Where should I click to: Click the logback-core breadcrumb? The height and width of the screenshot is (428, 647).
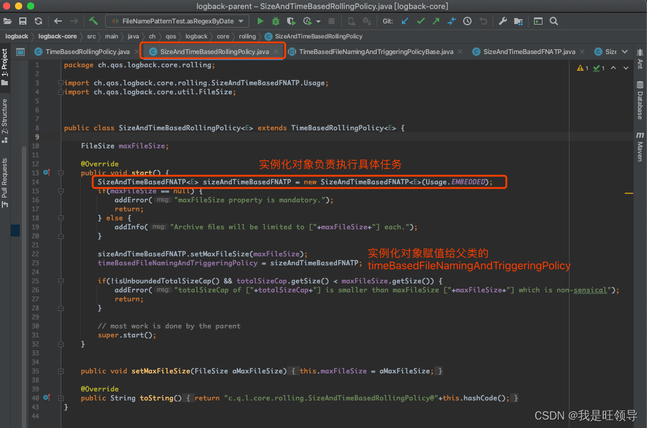coord(57,36)
